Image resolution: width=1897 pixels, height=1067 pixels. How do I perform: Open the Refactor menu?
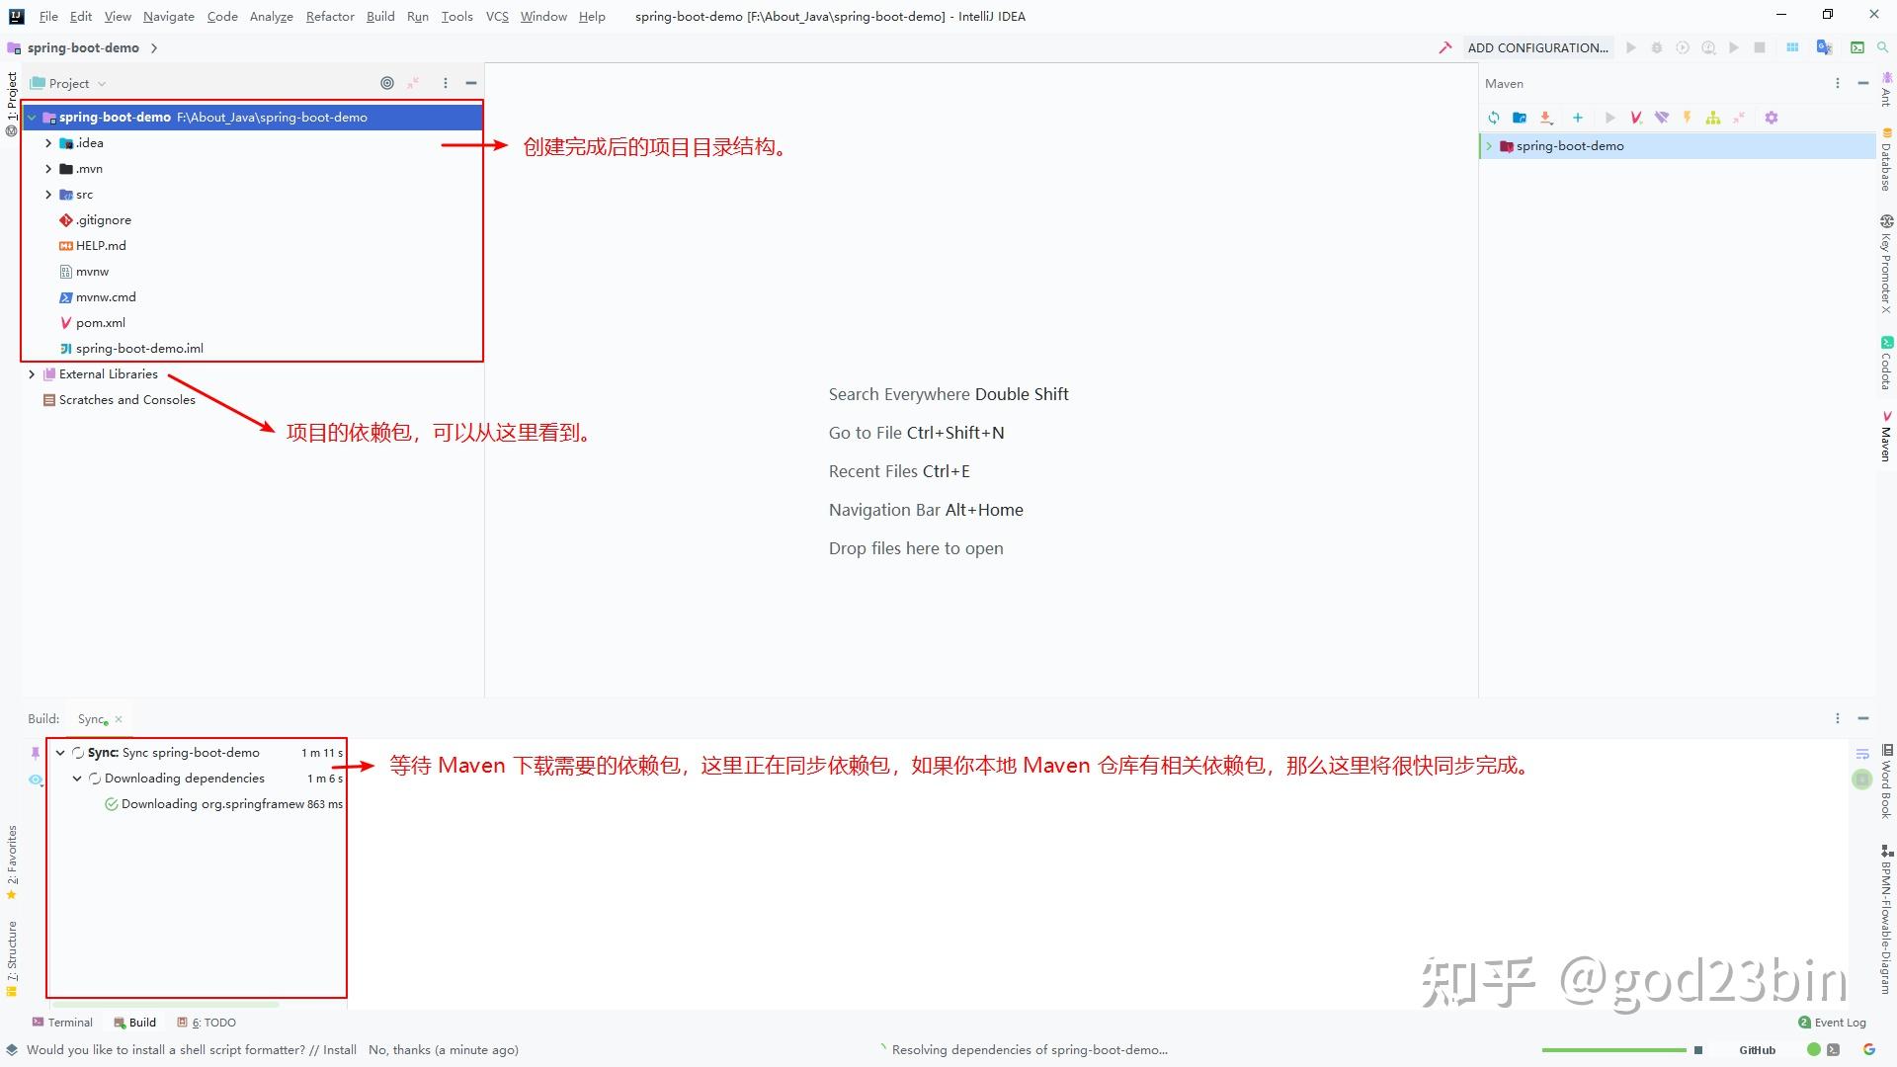[329, 16]
